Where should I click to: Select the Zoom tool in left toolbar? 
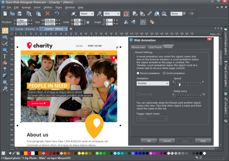point(5,89)
